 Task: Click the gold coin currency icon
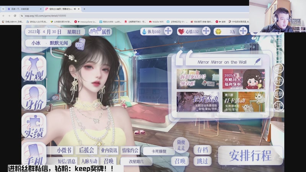tap(218, 32)
